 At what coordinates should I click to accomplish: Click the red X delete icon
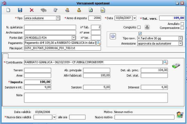(x=32, y=10)
